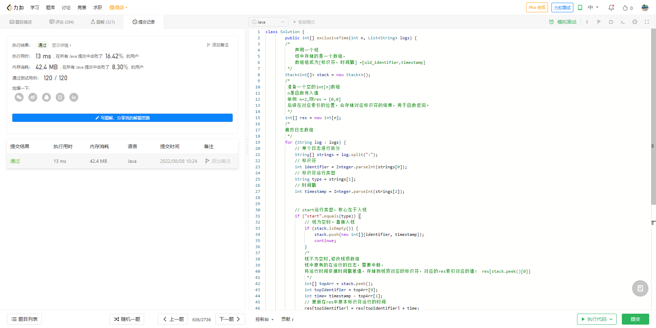
Task: Open the 通过 submission in the table
Action: point(15,161)
